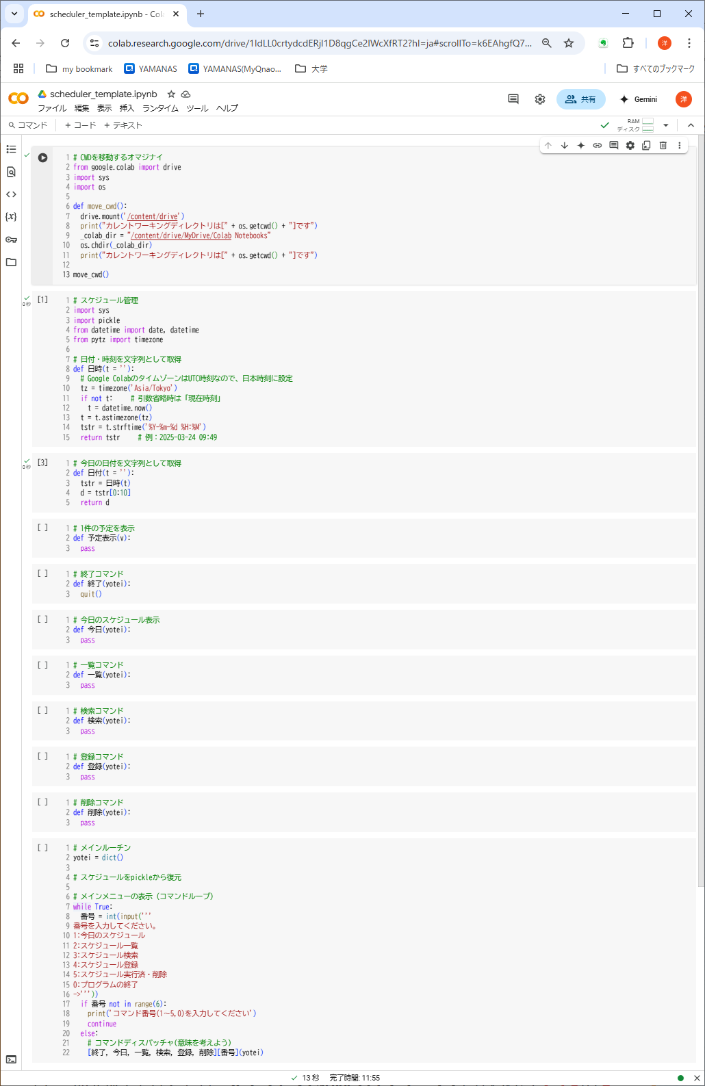This screenshot has width=705, height=1086.
Task: Run the 終了コマンド cell
Action: [x=42, y=573]
